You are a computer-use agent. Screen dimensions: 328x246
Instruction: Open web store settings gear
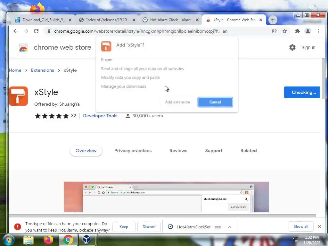pyautogui.click(x=292, y=47)
